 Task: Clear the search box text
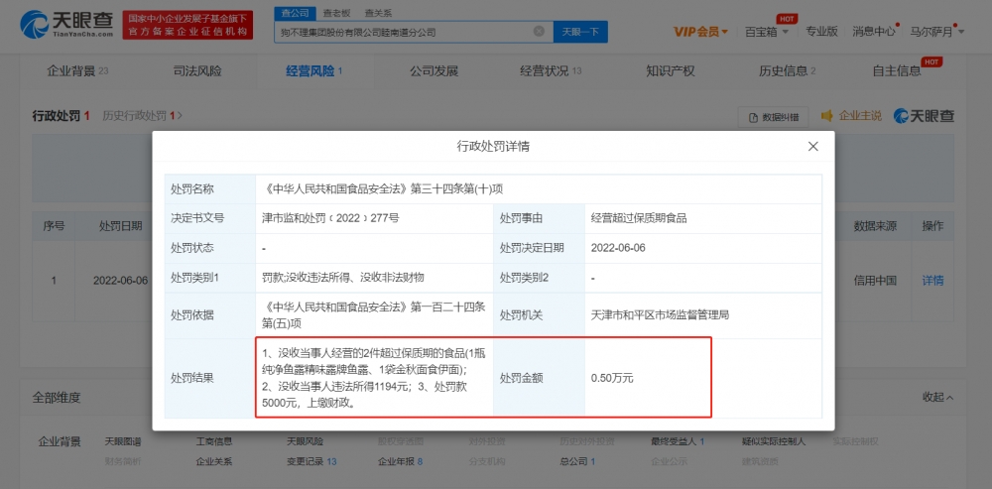(539, 31)
